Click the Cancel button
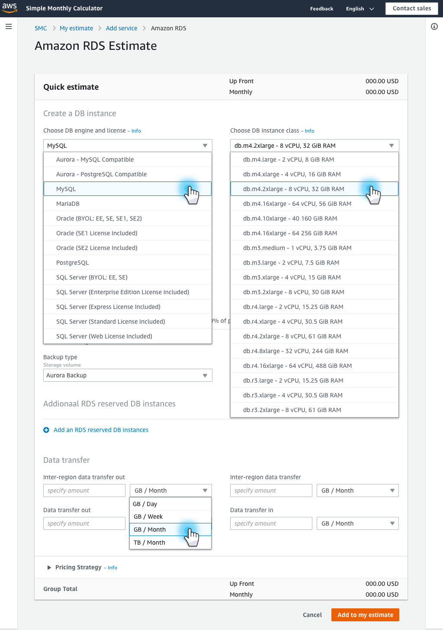Screen dimensions: 443x630 coord(312,615)
